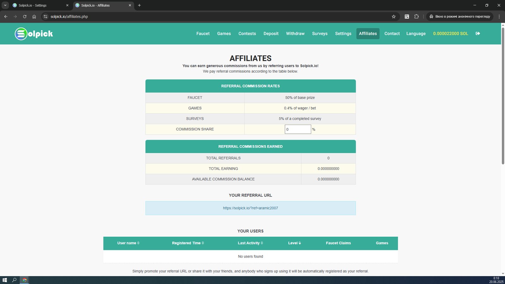The image size is (505, 284).
Task: Click '5% of a completed survey' cell
Action: [x=300, y=119]
